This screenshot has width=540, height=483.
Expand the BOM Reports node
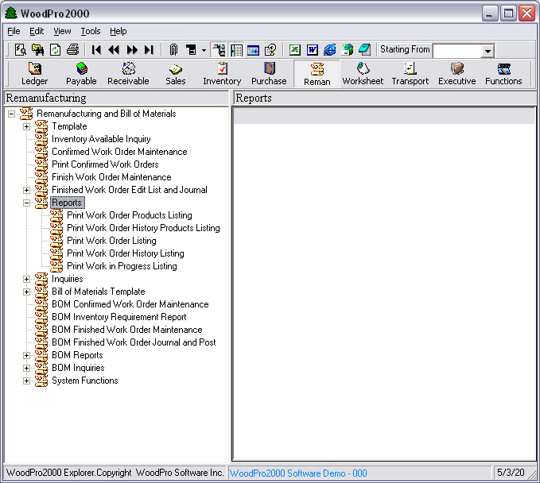[26, 355]
